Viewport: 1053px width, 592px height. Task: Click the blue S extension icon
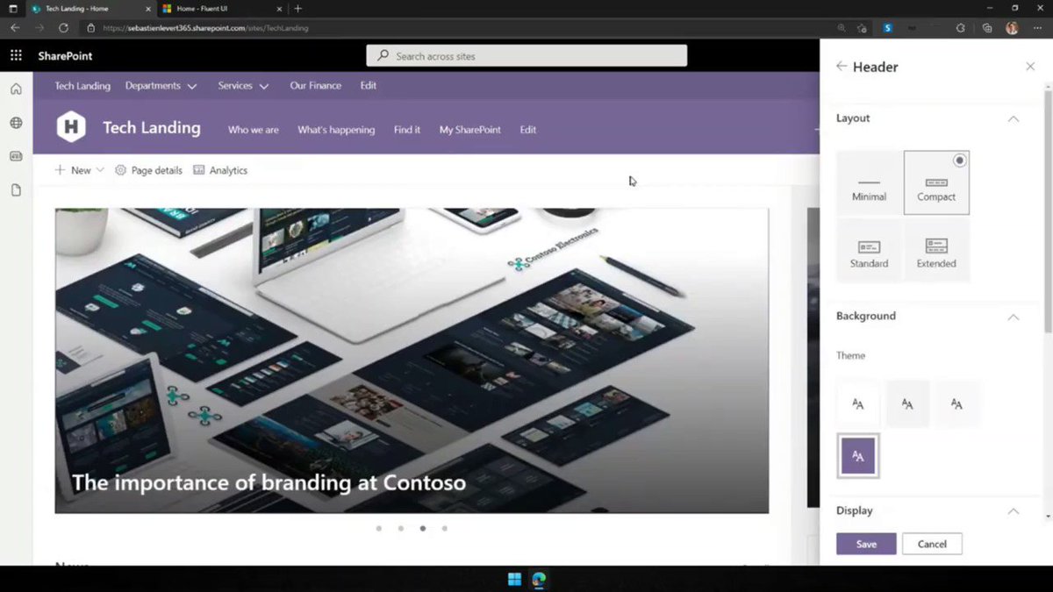(x=888, y=28)
